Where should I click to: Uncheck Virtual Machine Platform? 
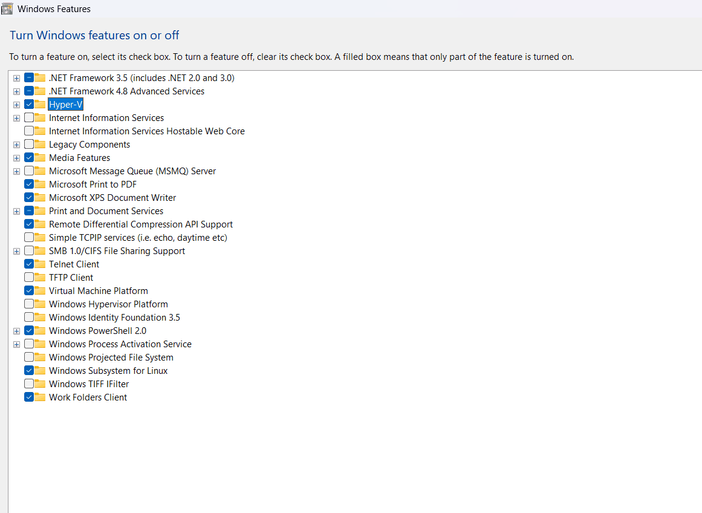(x=29, y=291)
